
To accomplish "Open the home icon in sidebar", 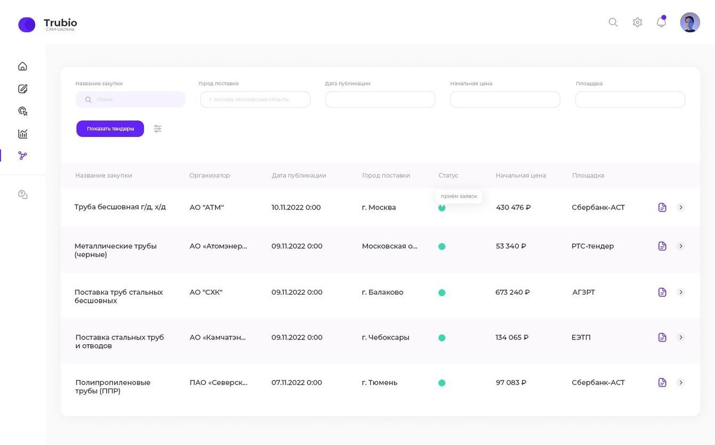I will point(22,66).
